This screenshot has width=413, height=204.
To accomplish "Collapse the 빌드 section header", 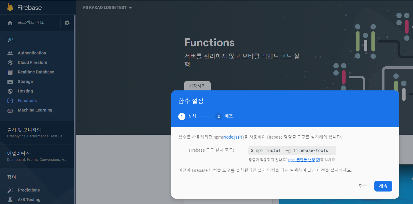I will (x=12, y=40).
